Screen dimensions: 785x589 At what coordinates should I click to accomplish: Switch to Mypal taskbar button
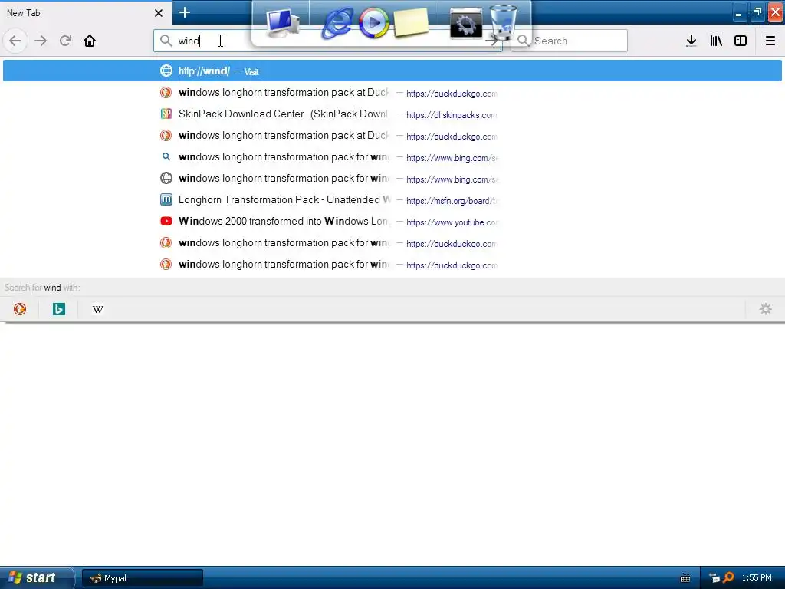coord(143,578)
